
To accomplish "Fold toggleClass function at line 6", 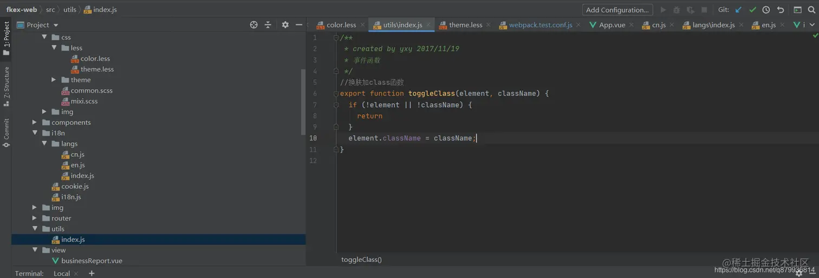I will [x=336, y=94].
